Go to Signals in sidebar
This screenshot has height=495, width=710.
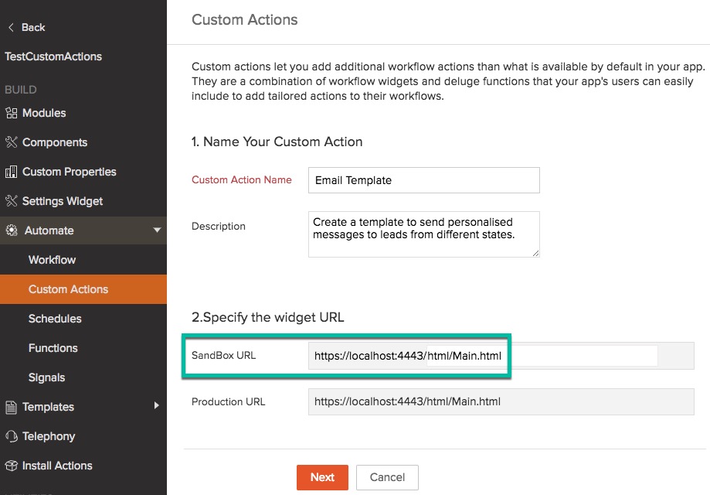click(46, 377)
